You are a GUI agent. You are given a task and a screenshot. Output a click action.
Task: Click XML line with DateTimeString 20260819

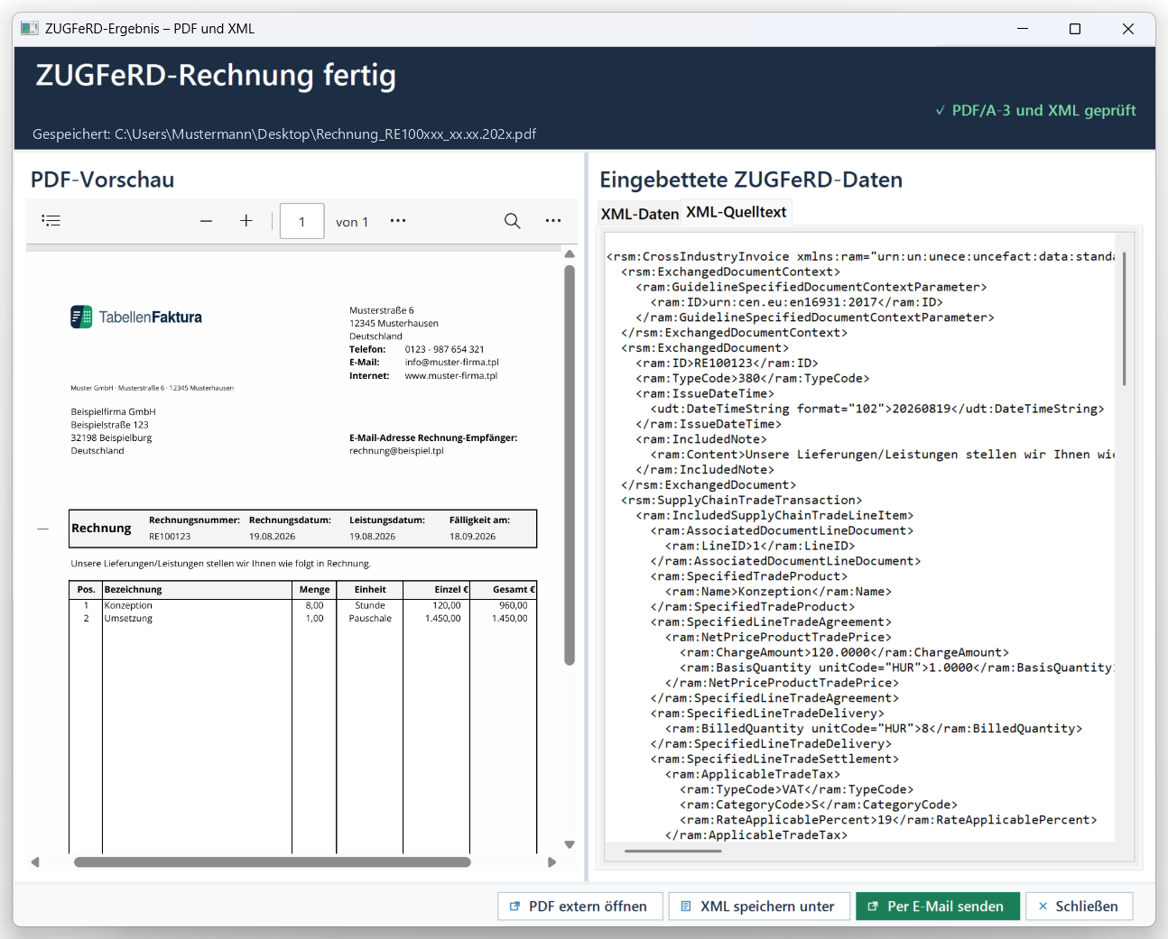[877, 410]
